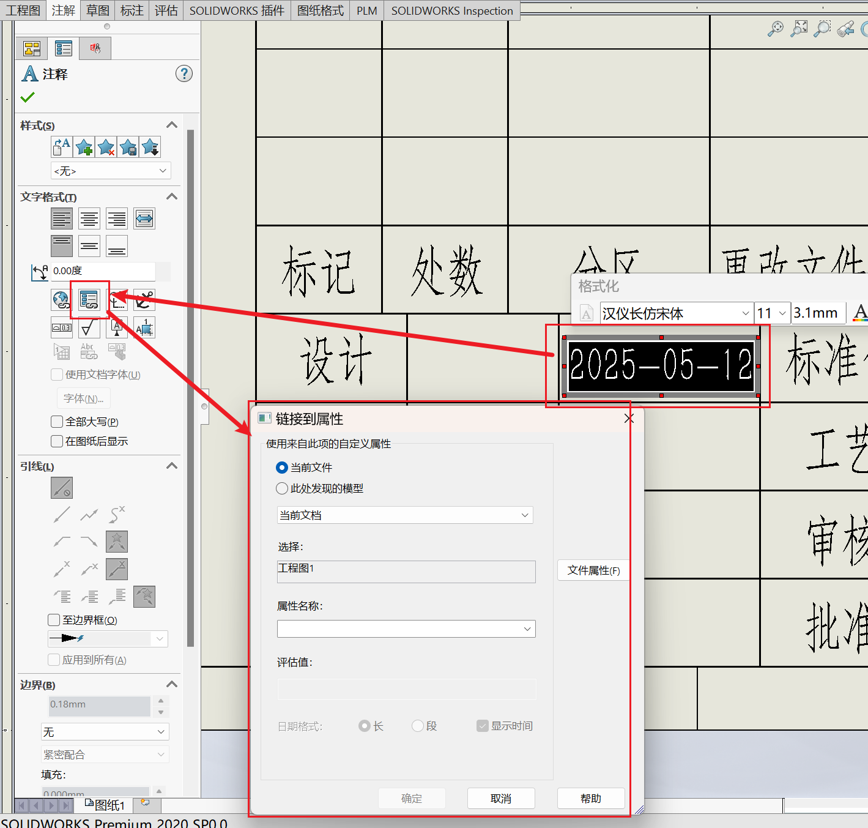
Task: Insert surface finish symbol into note
Action: pyautogui.click(x=89, y=327)
